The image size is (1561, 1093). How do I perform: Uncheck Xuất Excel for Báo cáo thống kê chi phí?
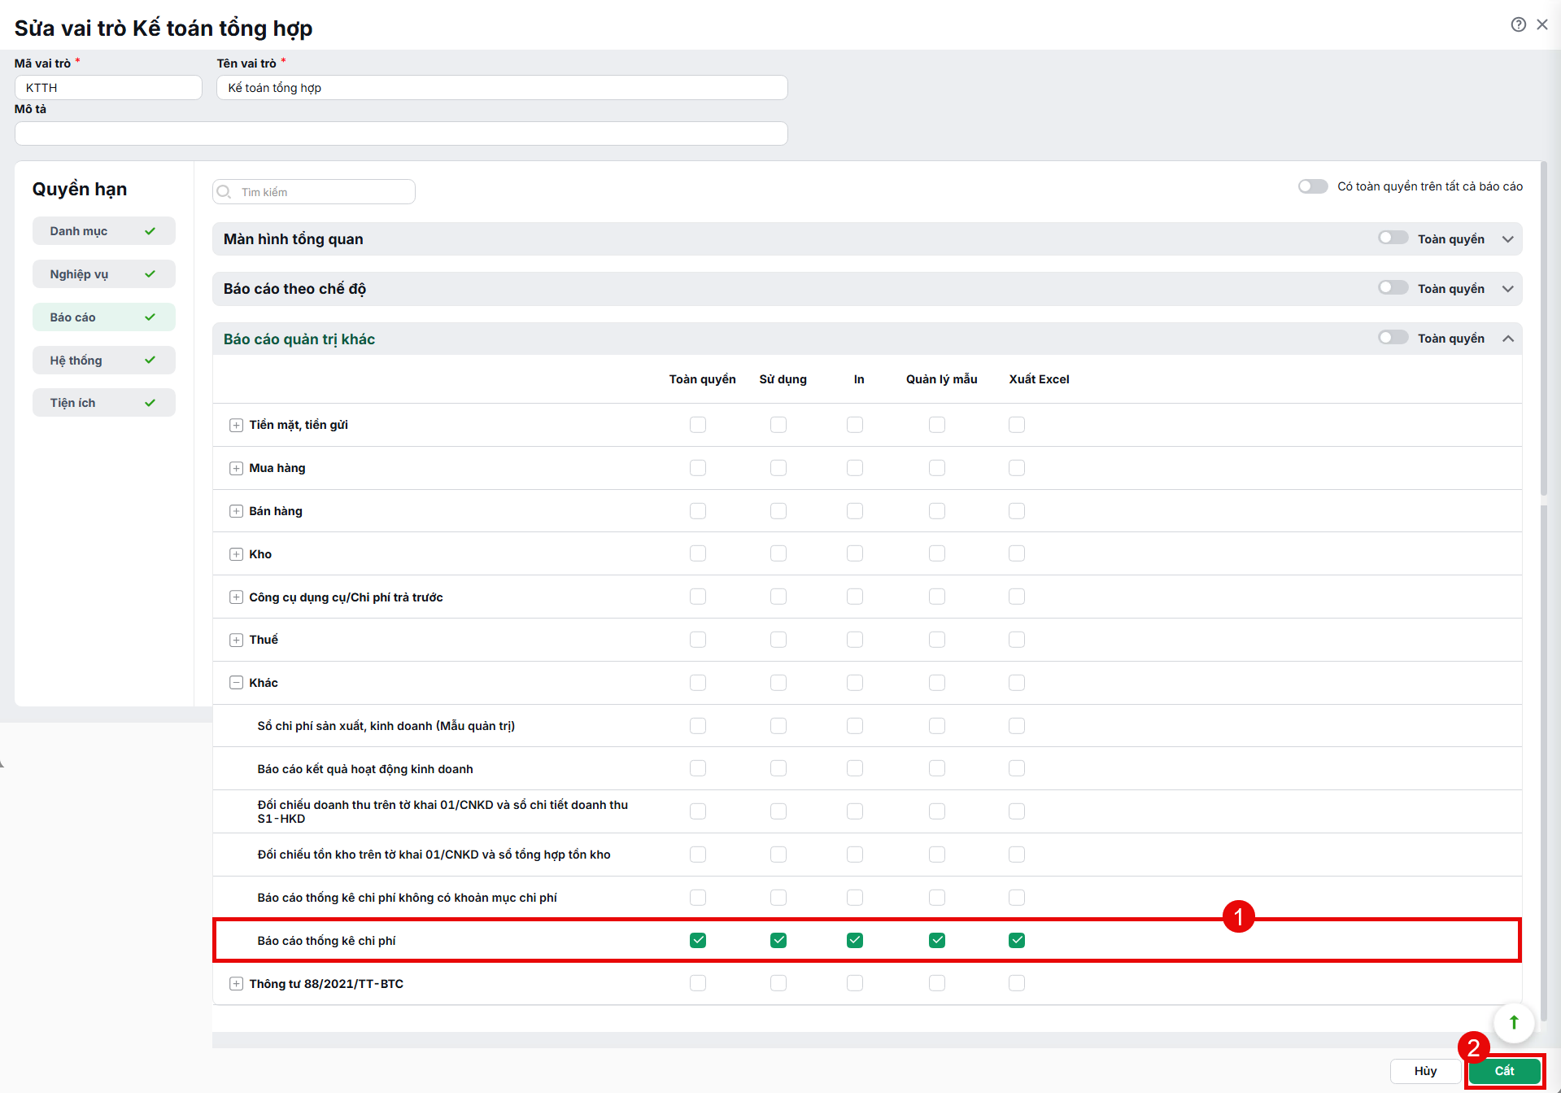tap(1017, 941)
